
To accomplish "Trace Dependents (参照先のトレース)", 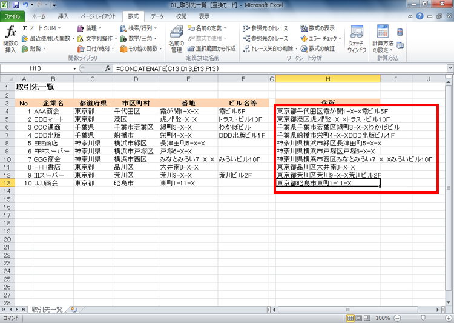I will (266, 38).
